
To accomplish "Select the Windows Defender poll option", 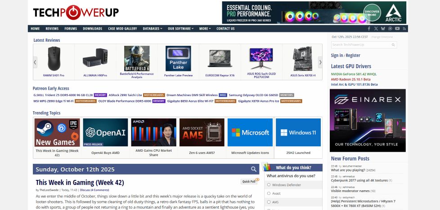I will click(x=269, y=185).
